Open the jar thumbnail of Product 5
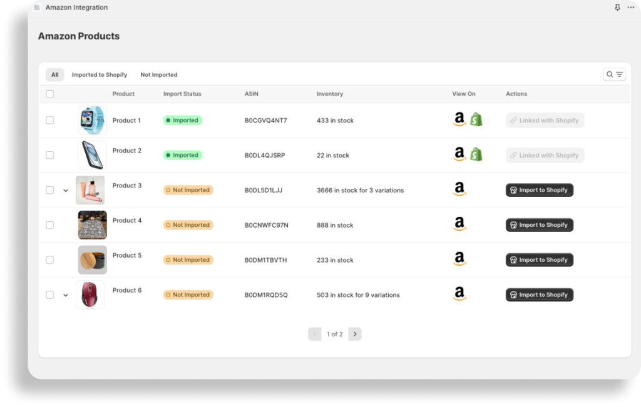Screen dimensions: 641x407 pyautogui.click(x=93, y=259)
